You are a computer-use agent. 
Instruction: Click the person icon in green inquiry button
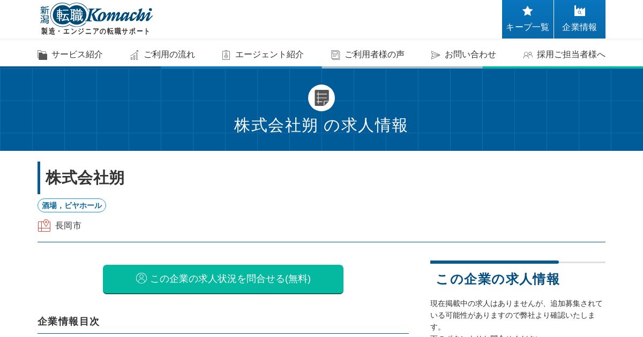(141, 278)
